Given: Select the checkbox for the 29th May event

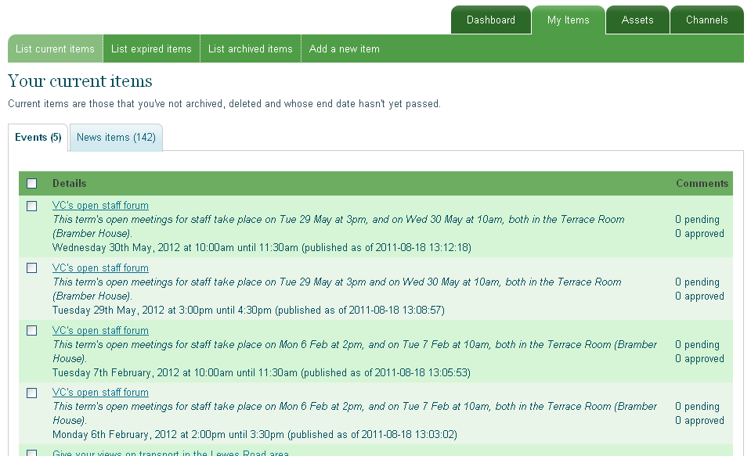Looking at the screenshot, I should 32,268.
